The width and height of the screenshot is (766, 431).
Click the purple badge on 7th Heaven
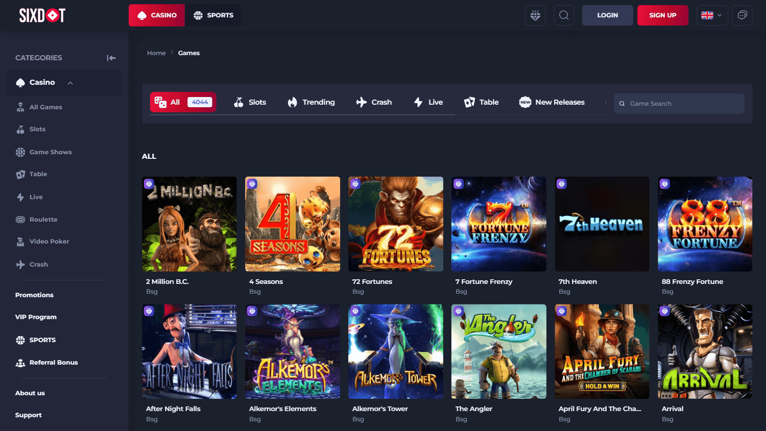(x=562, y=184)
